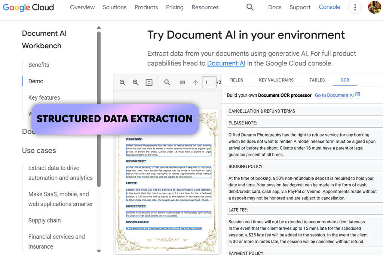Click BOOKING POLICY highlighted box in document preview

(136, 161)
